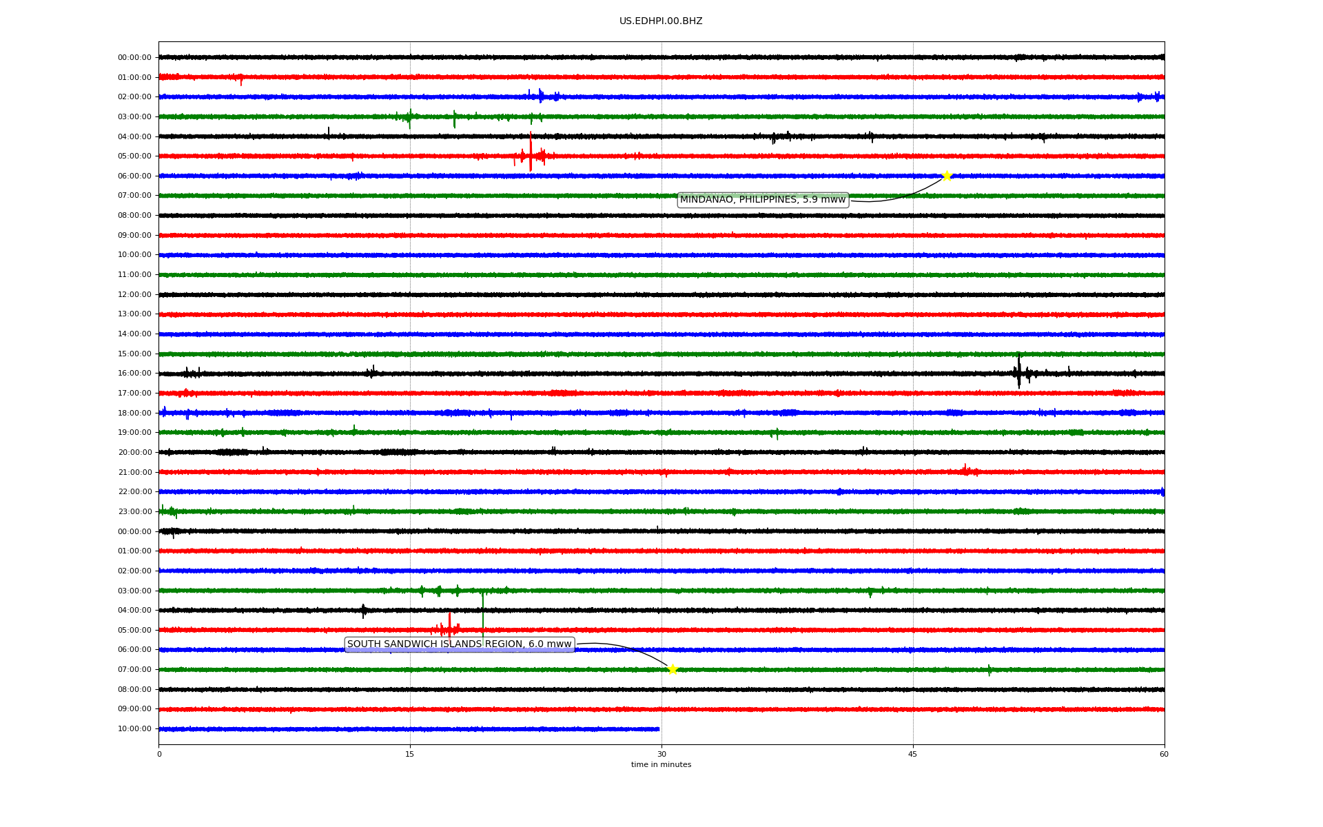The image size is (1323, 827).
Task: Click the yellow star on the 06:00:00 blue trace
Action: 946,176
